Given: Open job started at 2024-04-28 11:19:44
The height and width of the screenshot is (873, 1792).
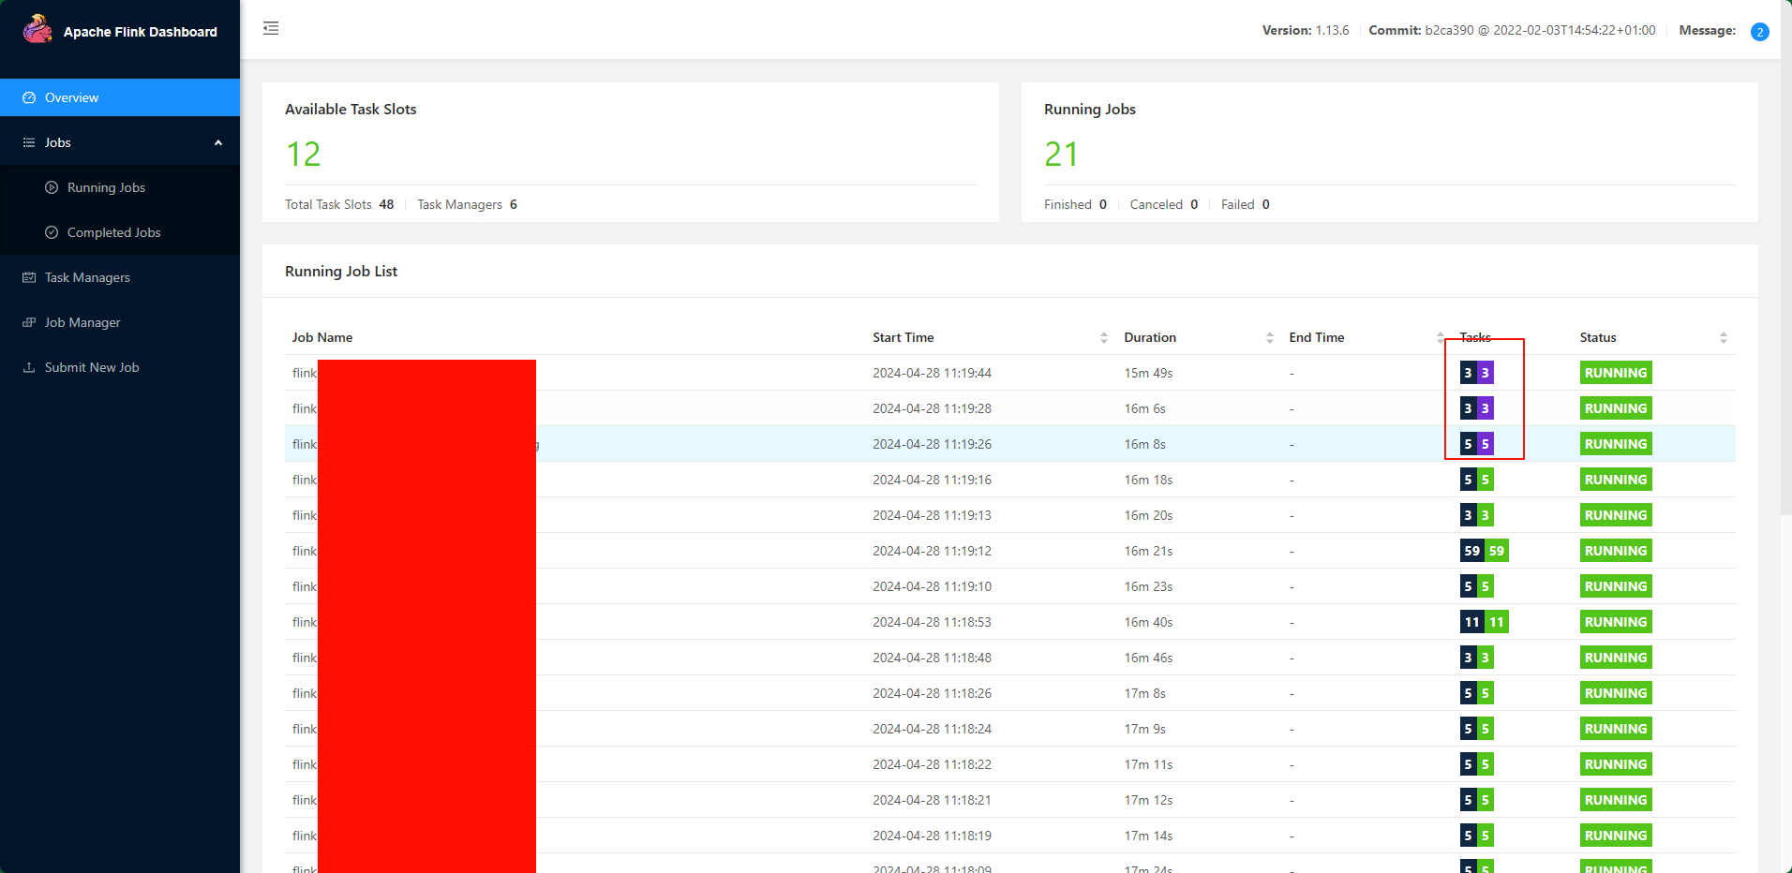Looking at the screenshot, I should point(1010,373).
